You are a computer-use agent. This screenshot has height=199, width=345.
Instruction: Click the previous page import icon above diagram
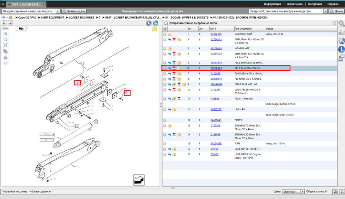coord(4,23)
